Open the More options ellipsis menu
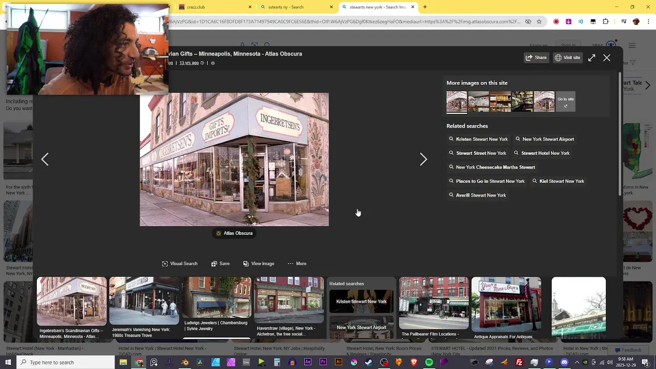The image size is (656, 369). tap(297, 263)
